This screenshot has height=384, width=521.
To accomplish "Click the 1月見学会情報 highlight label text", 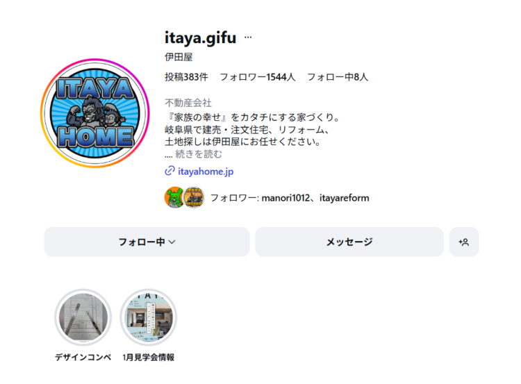I will click(148, 358).
